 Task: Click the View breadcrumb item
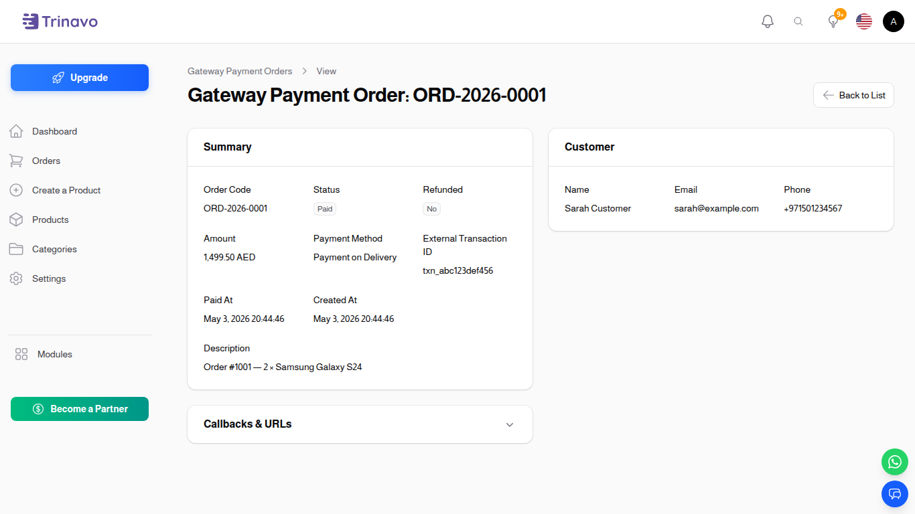(326, 71)
